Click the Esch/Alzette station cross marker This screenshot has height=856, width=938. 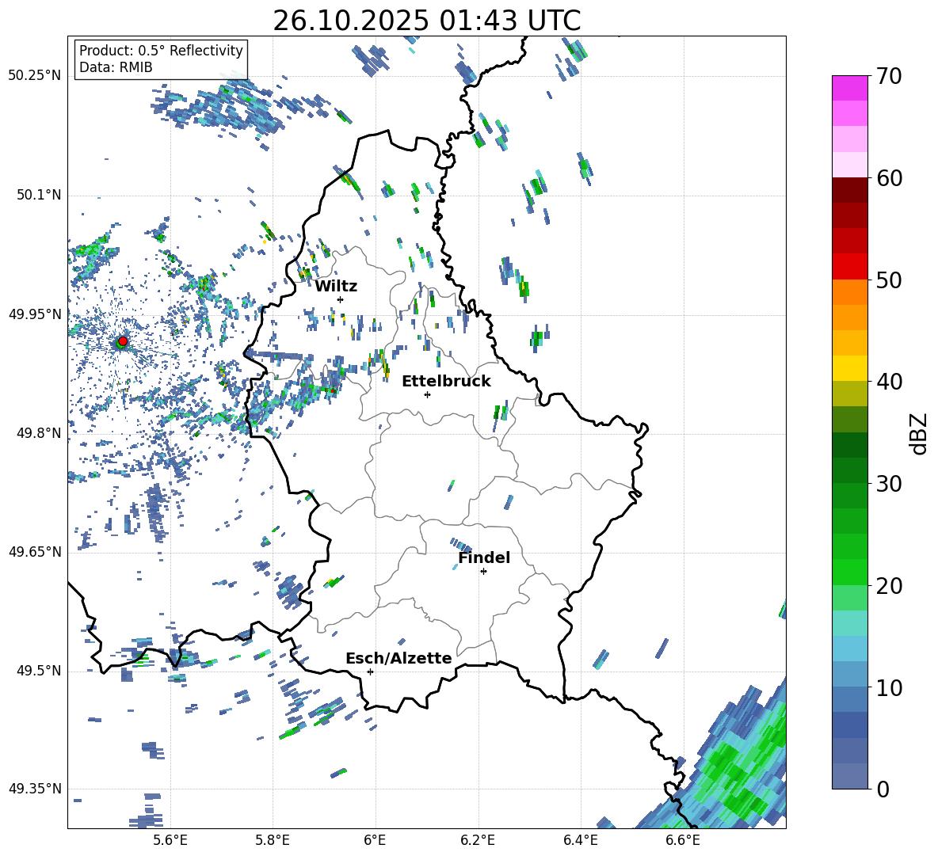click(370, 671)
